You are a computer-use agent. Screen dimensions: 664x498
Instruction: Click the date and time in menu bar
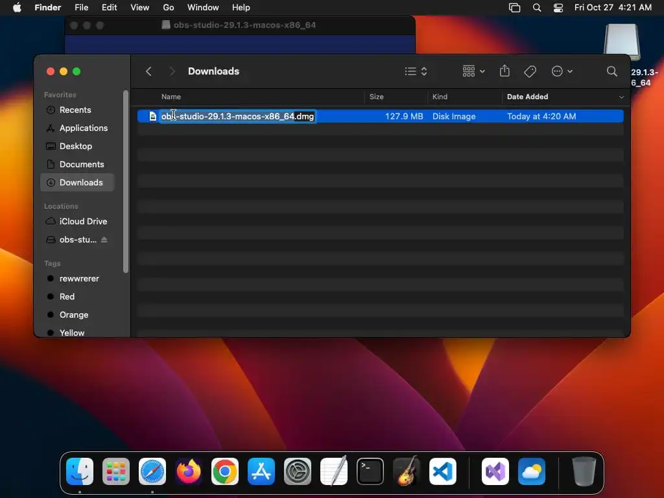613,8
